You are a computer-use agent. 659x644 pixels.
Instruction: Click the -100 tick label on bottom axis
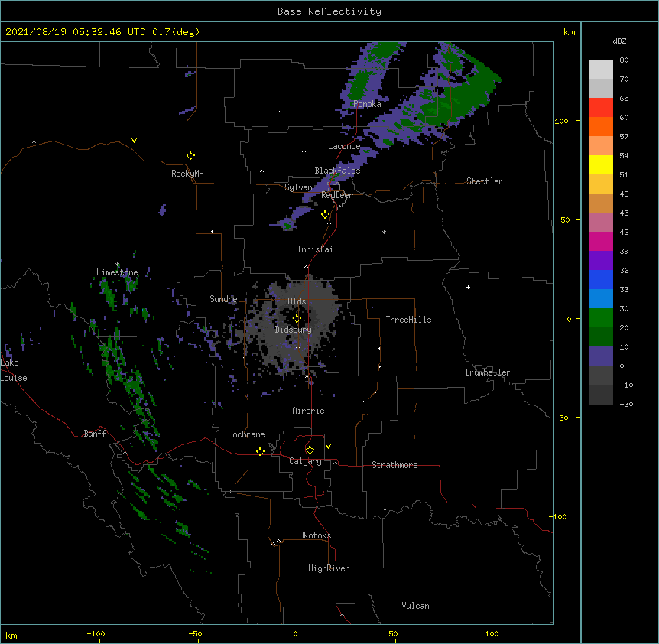[96, 633]
